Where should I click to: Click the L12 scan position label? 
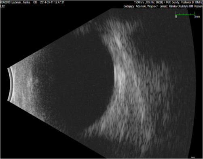(2, 6)
